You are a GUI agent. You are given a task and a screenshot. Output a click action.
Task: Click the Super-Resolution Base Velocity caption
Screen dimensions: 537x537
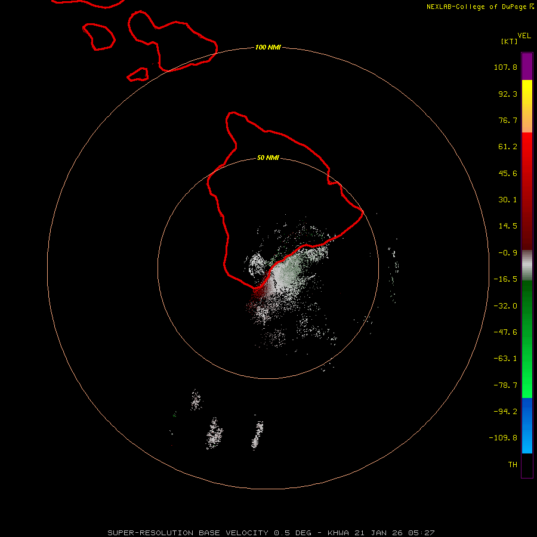tap(271, 533)
